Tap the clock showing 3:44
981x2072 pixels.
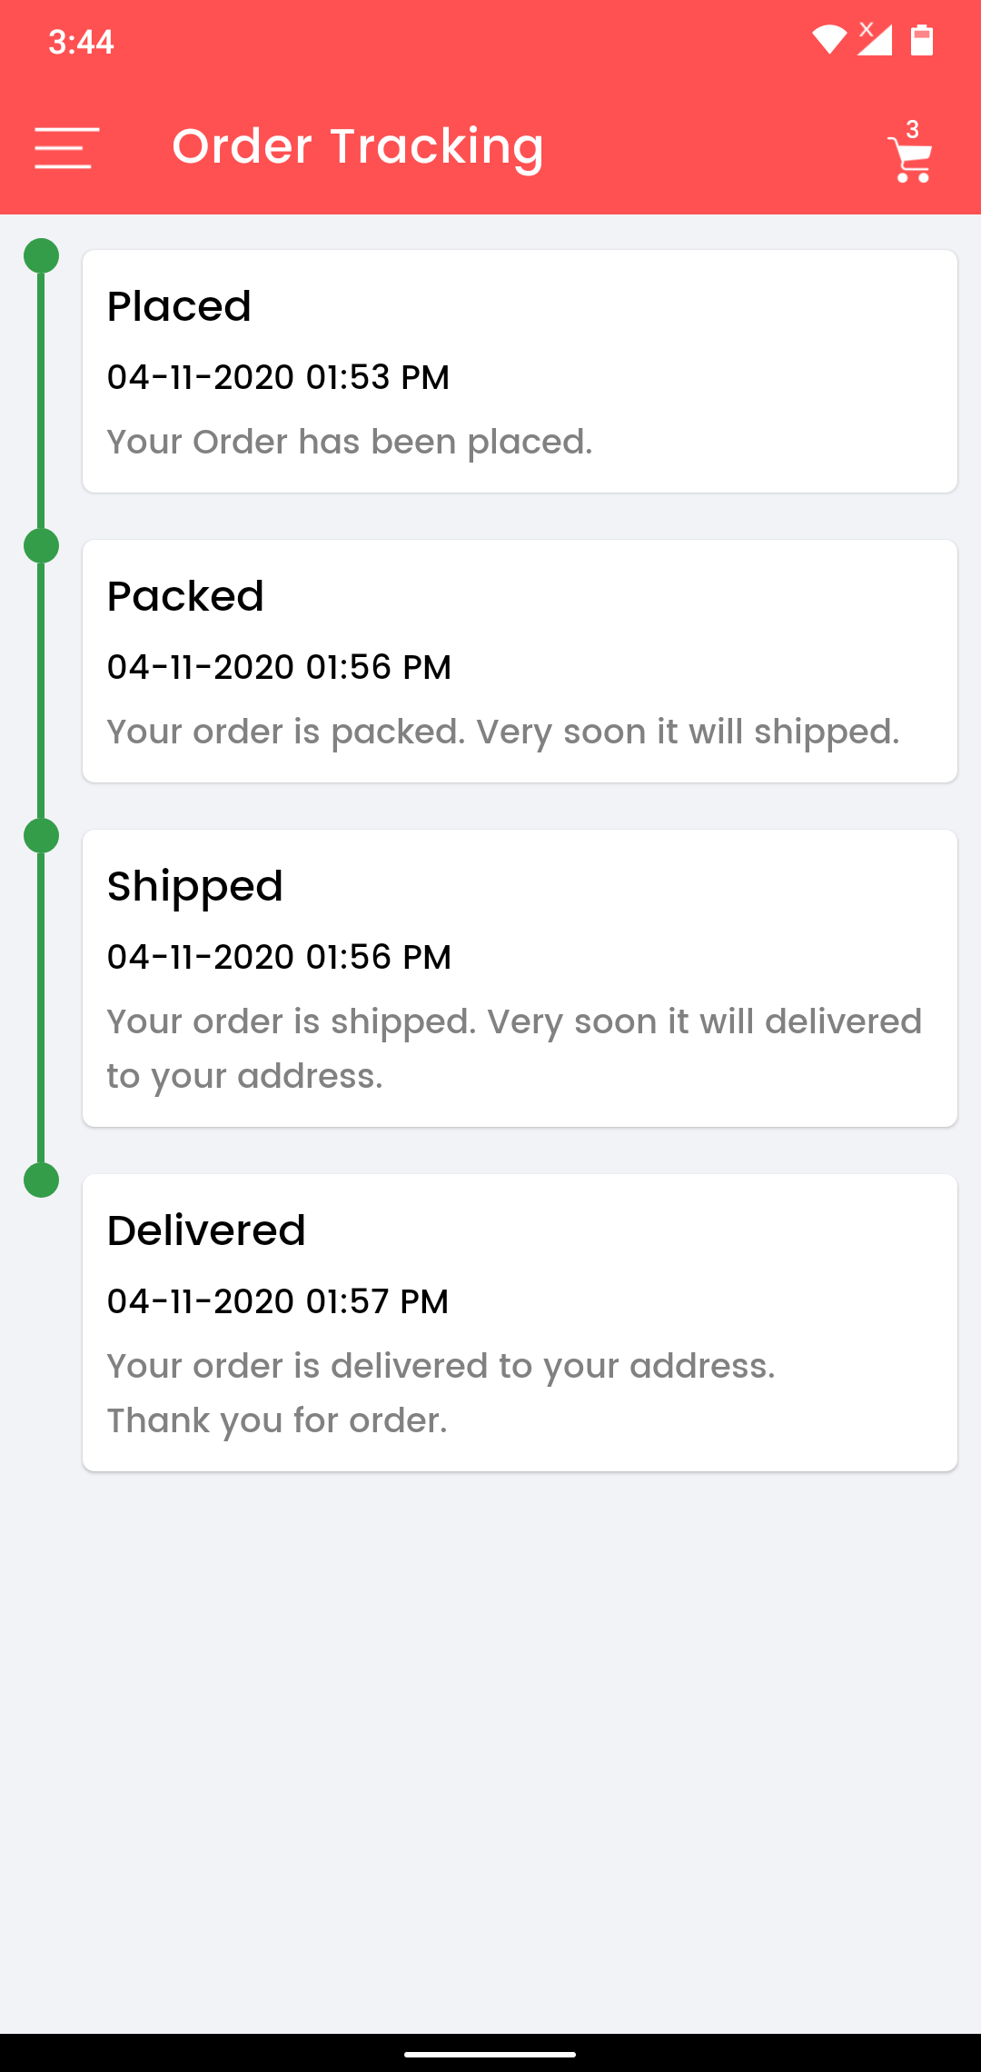pos(81,42)
